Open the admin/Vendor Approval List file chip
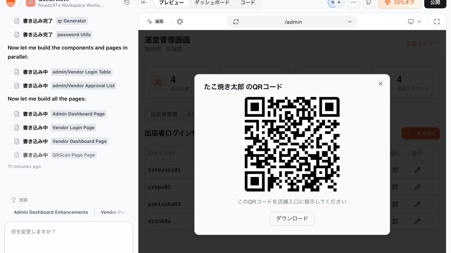Viewport: 451px width, 253px height. [84, 86]
